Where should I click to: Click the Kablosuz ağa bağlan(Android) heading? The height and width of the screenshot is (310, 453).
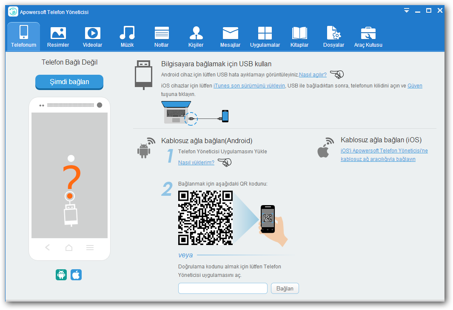pos(207,141)
